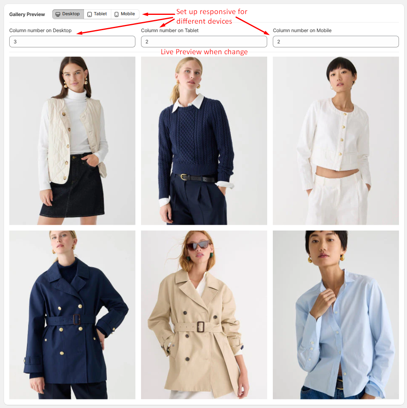Switch to Mobile preview tab
Viewport: 407px width, 408px height.
tap(125, 14)
